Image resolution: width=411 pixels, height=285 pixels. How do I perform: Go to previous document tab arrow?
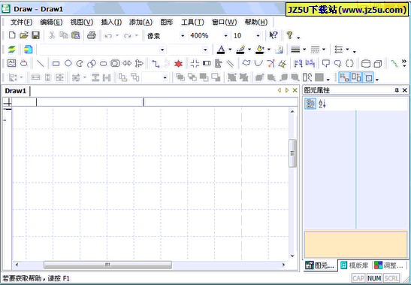click(280, 90)
